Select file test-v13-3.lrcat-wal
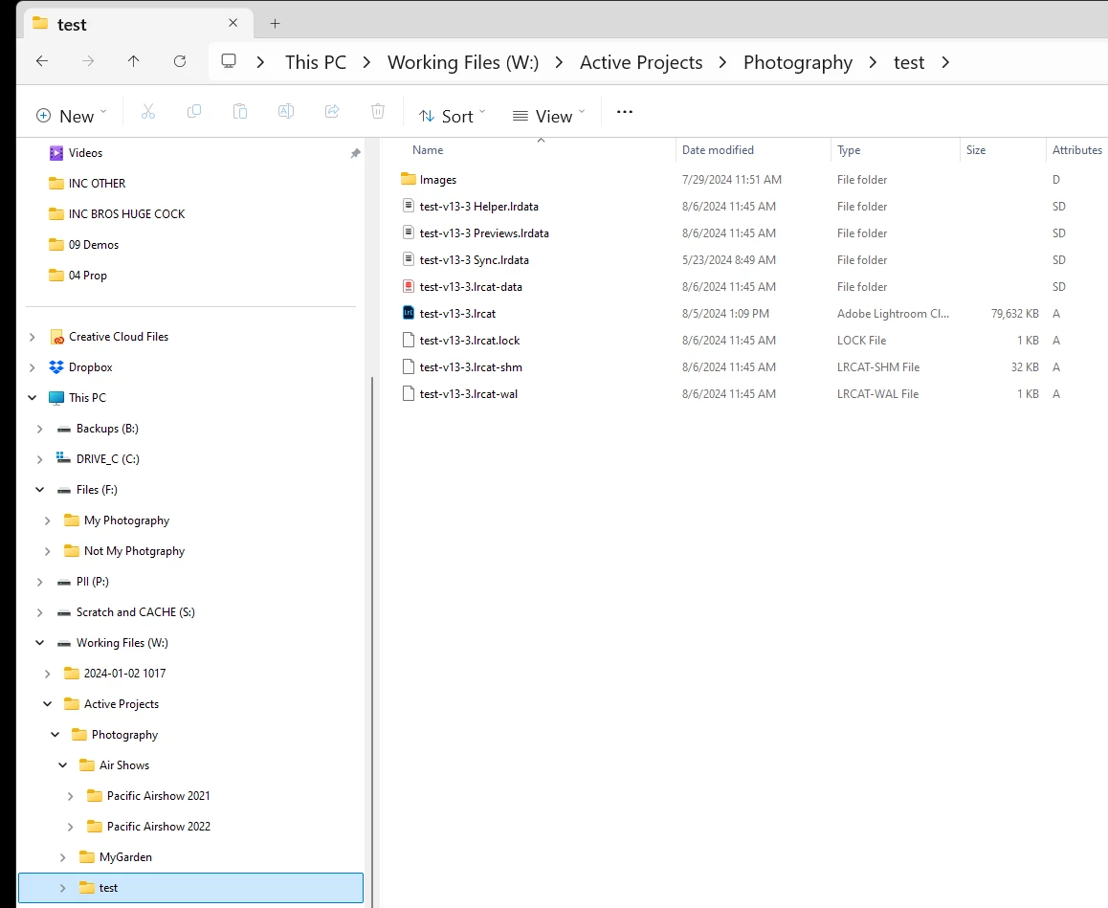The height and width of the screenshot is (908, 1108). [x=469, y=393]
